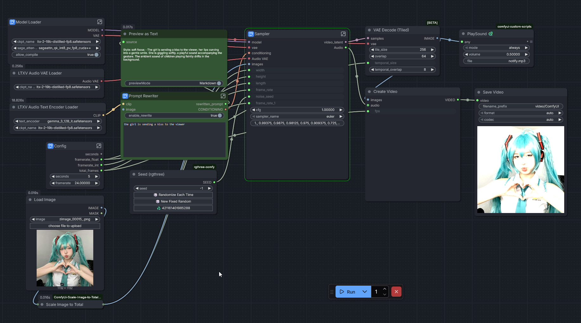This screenshot has width=581, height=323.
Task: Click choose file to upload
Action: tap(65, 226)
